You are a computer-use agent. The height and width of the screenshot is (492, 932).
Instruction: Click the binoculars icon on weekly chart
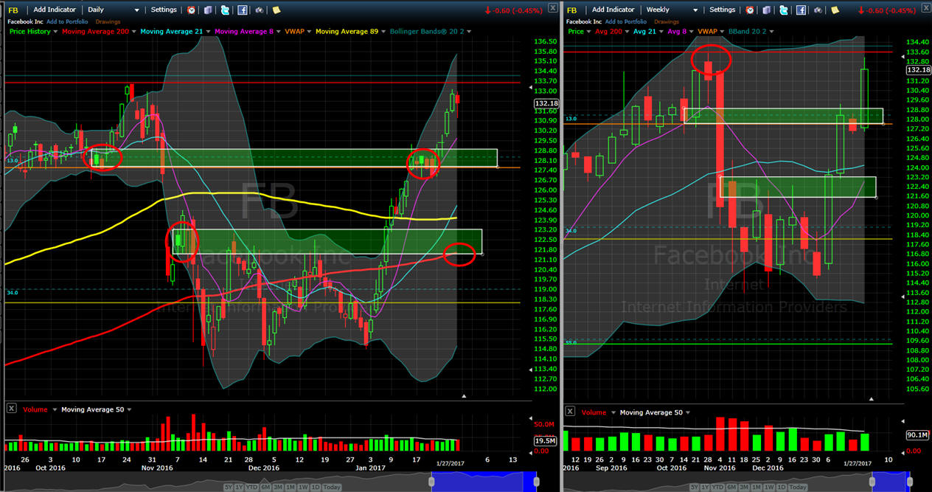817,10
